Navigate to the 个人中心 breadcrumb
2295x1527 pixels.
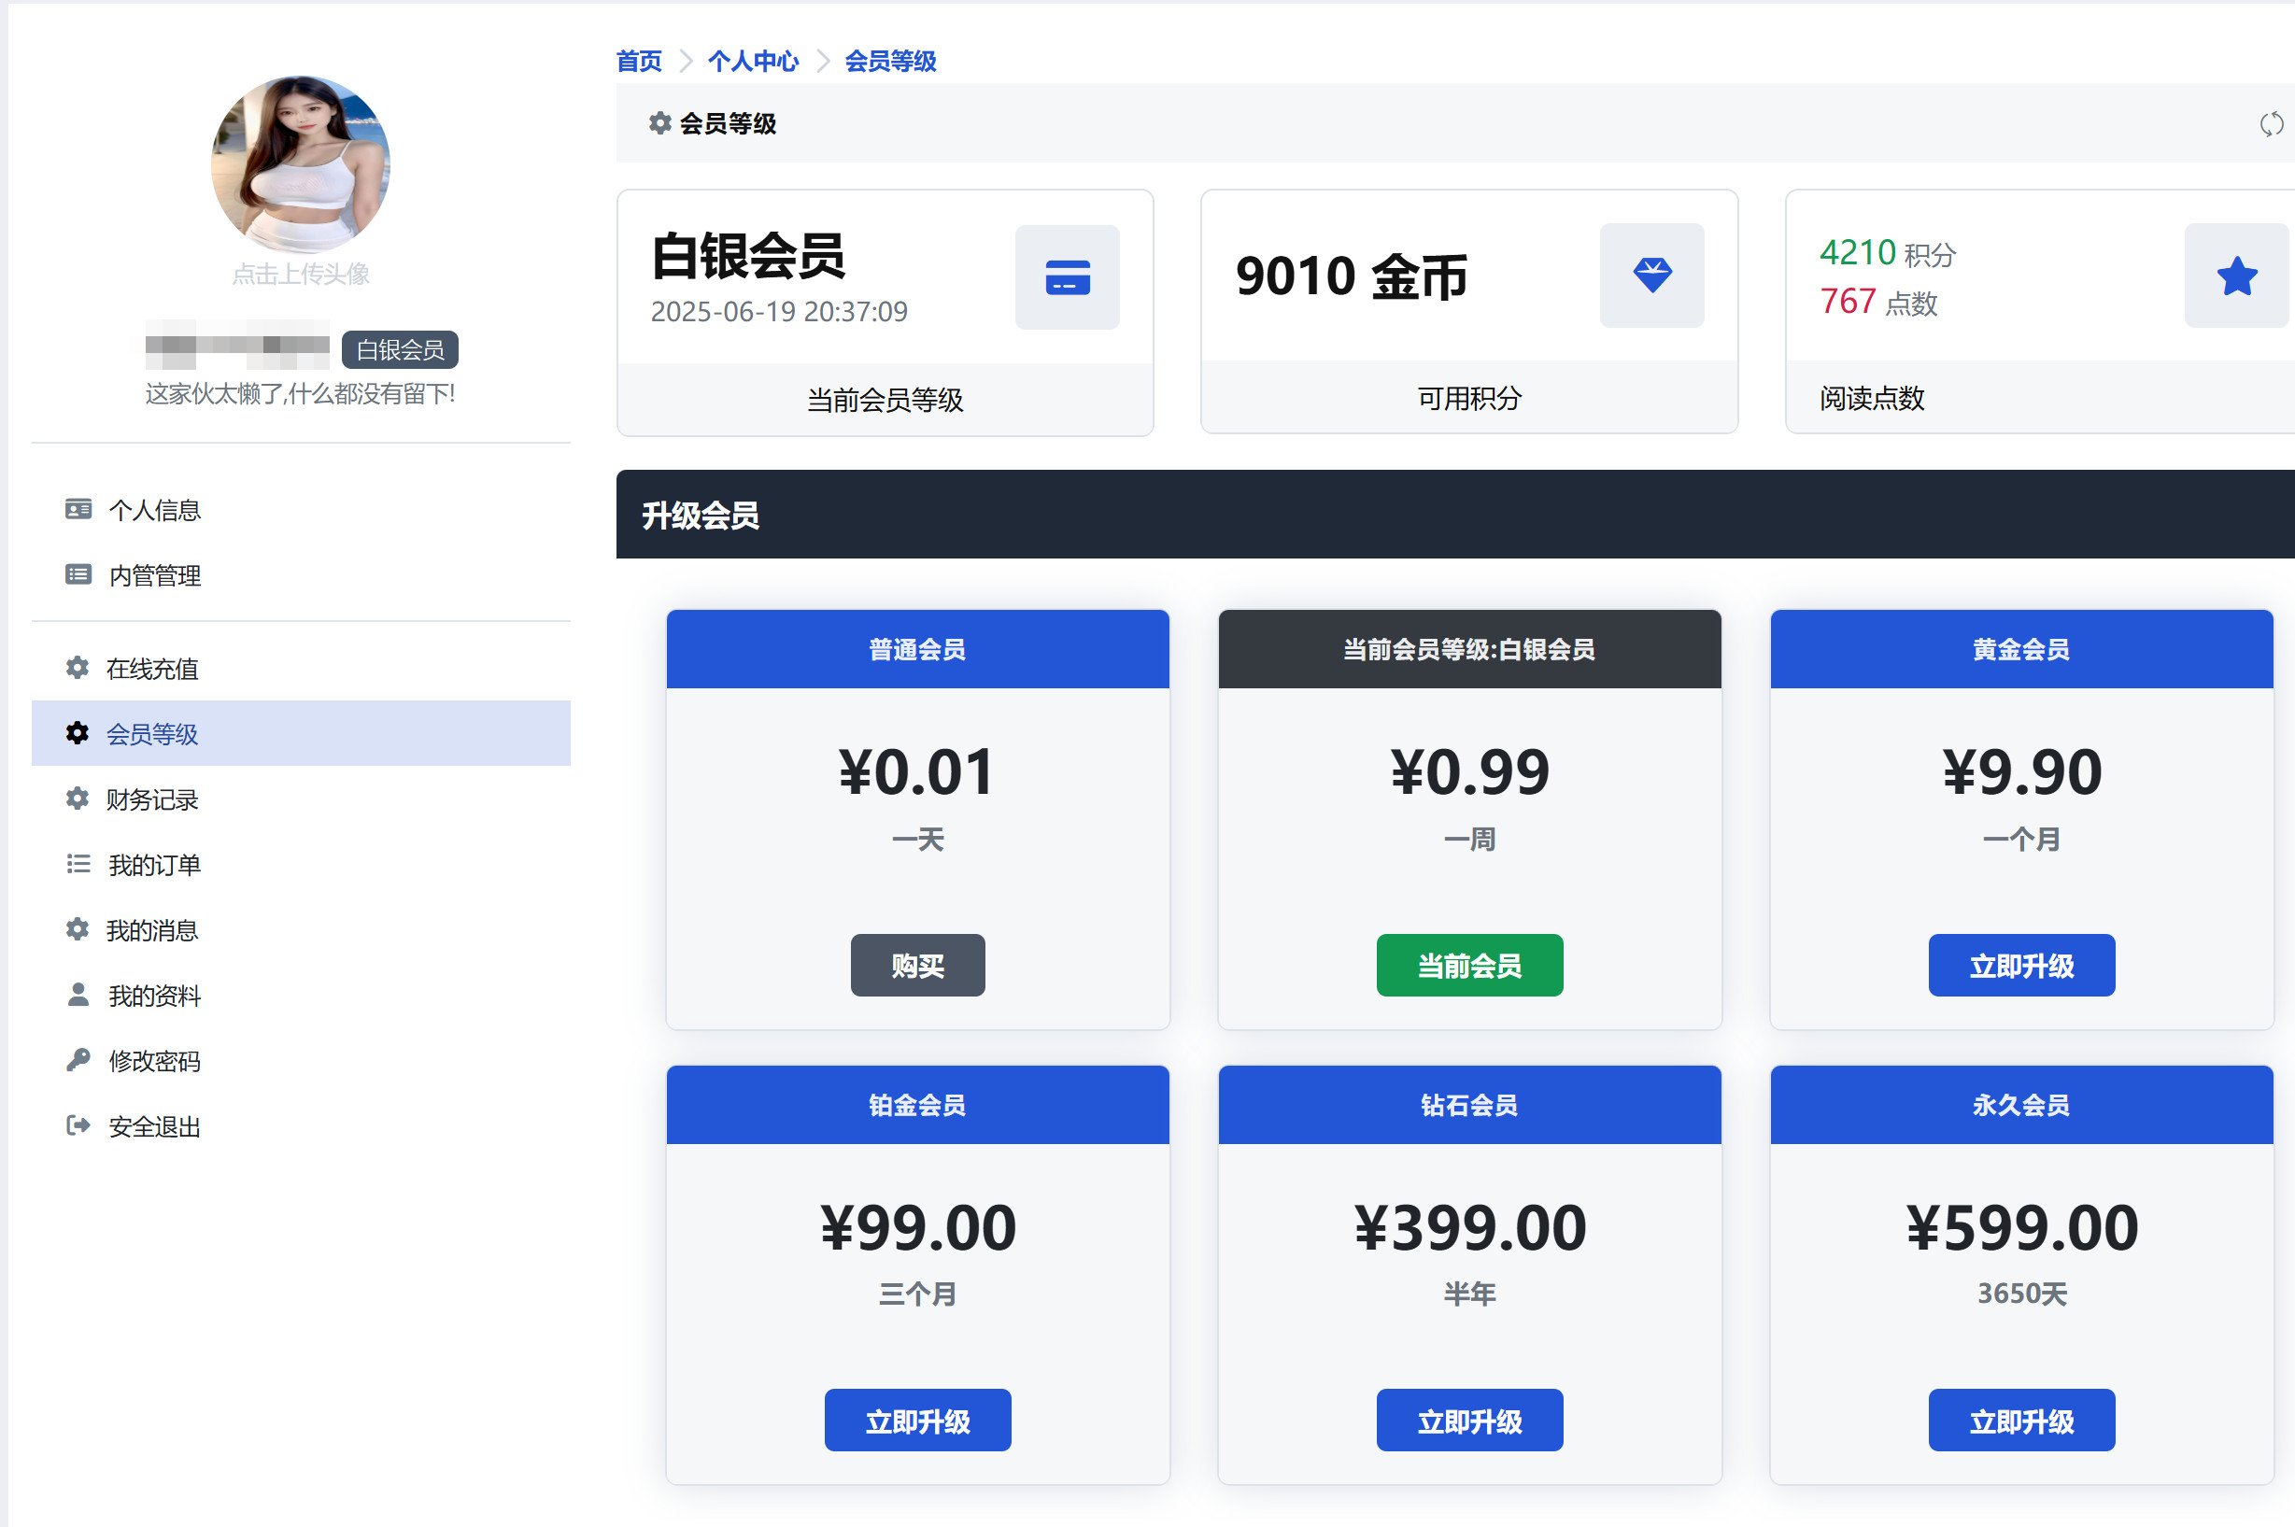pos(753,62)
